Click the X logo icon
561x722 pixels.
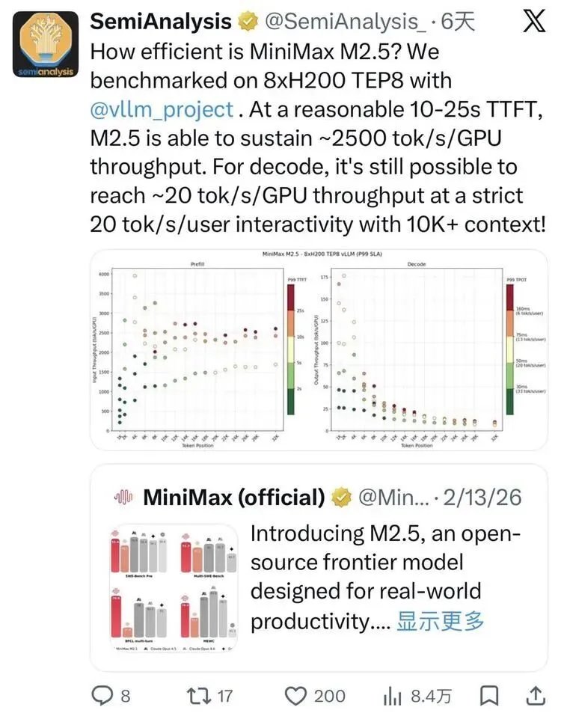click(x=533, y=22)
